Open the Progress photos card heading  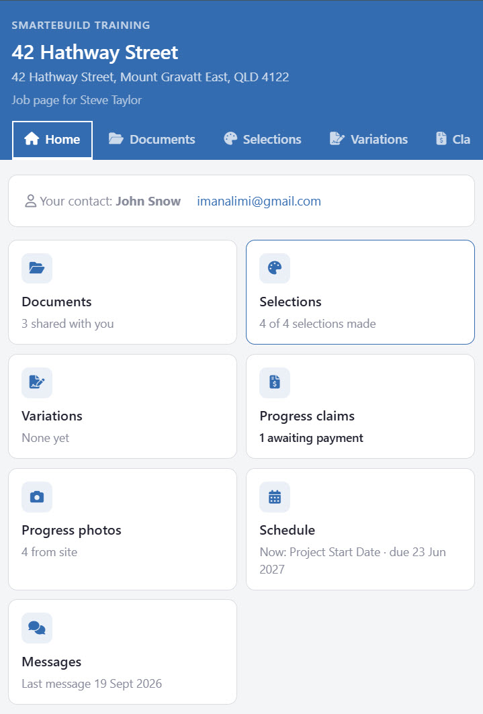(71, 531)
